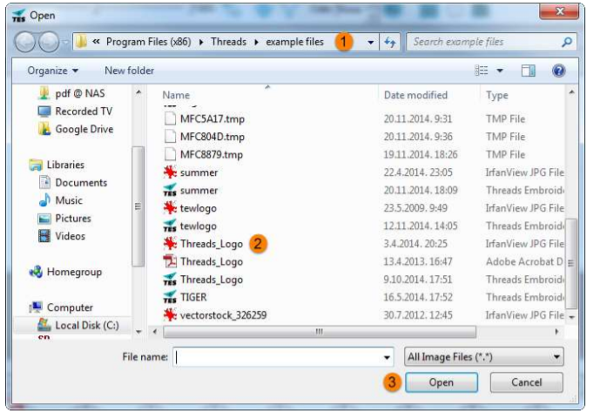This screenshot has height=418, width=593.
Task: Click the horizontal scroll right arrow
Action: pos(556,332)
